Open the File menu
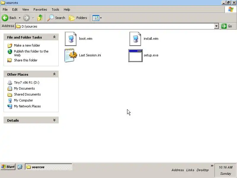The image size is (237, 178). pos(5,9)
